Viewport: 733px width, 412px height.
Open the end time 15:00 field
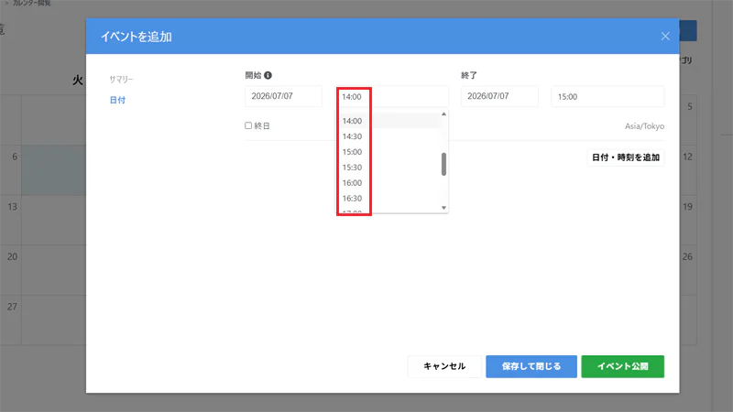[x=607, y=97]
